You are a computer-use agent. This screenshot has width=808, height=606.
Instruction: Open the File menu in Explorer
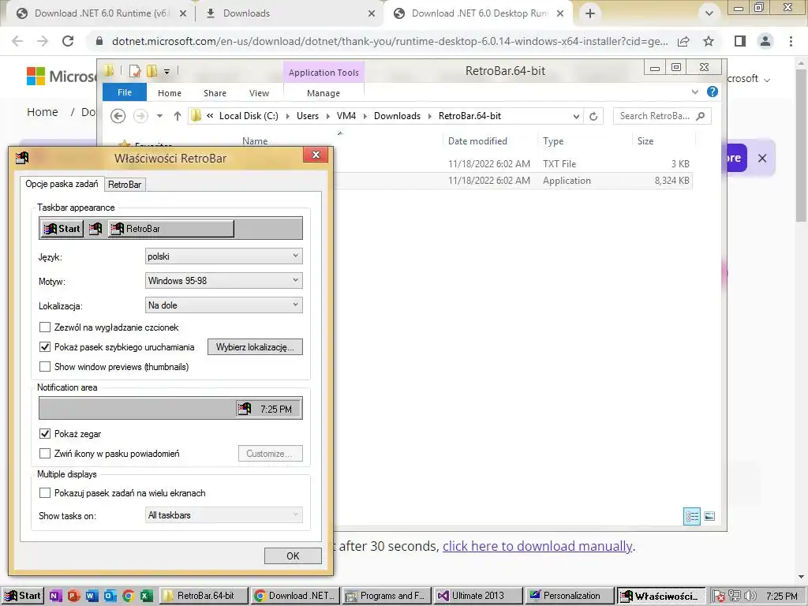coord(125,92)
